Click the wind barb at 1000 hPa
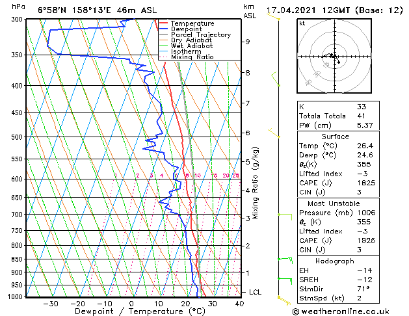This screenshot has height=316, width=409. 284,301
